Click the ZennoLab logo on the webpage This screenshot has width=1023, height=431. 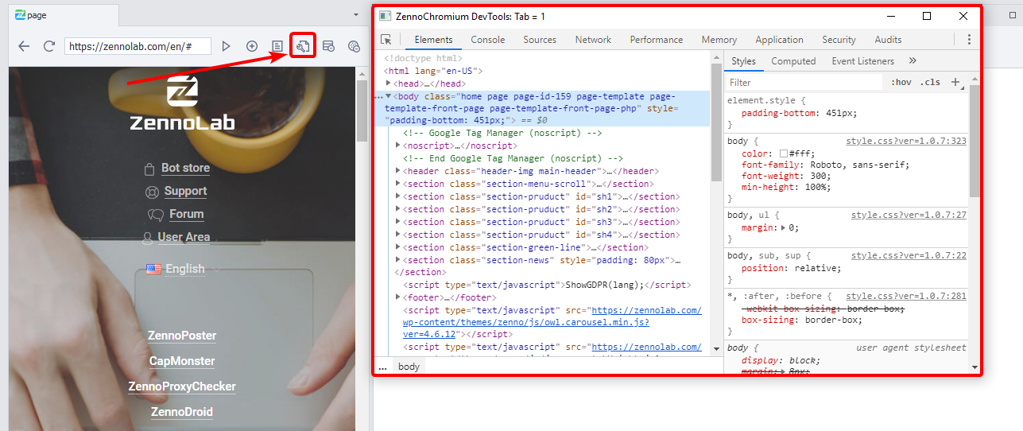[x=182, y=104]
